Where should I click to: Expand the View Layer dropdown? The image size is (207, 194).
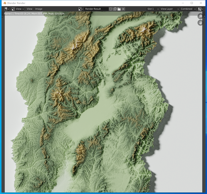click(x=169, y=9)
